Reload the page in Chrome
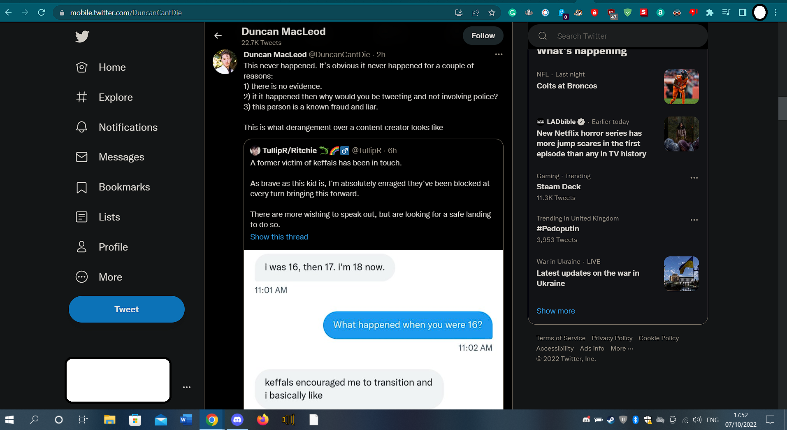Image resolution: width=787 pixels, height=430 pixels. pyautogui.click(x=41, y=12)
